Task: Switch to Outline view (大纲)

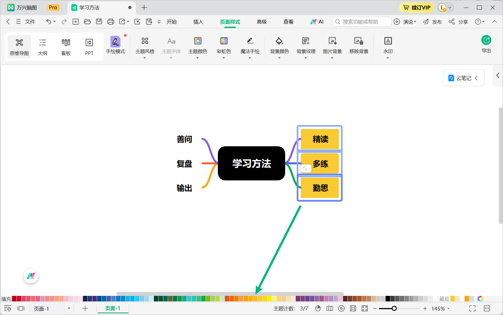Action: [43, 47]
